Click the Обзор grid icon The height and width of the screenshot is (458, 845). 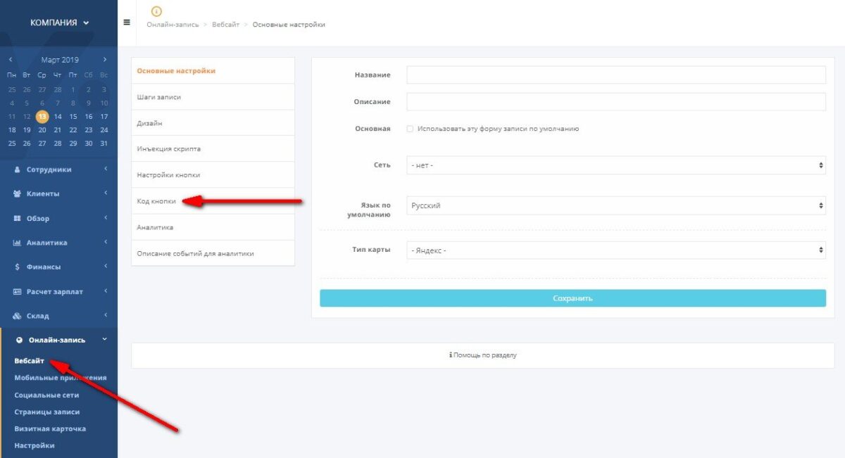click(x=18, y=218)
